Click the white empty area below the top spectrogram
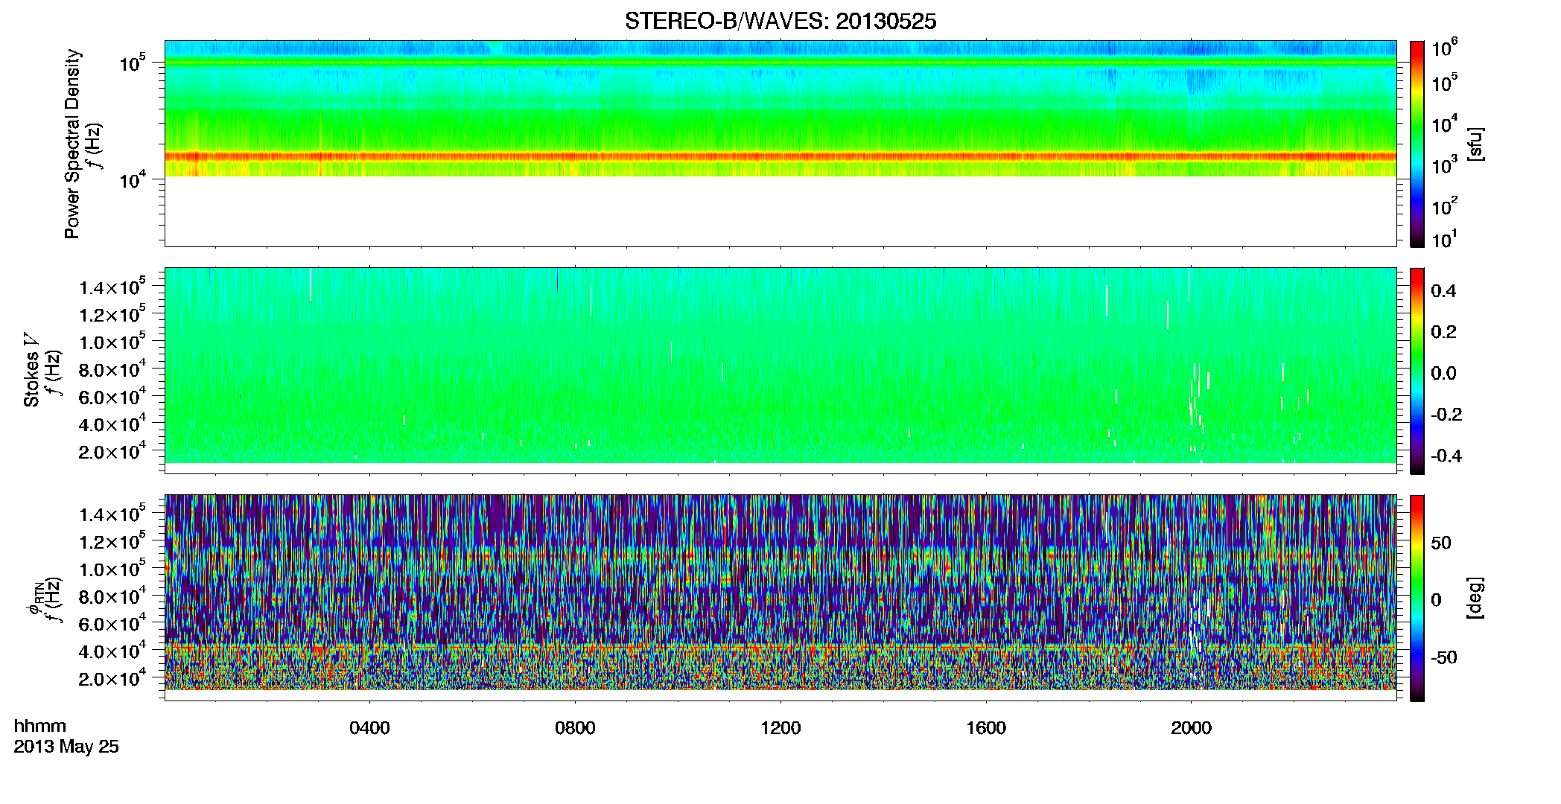This screenshot has height=804, width=1561. pyautogui.click(x=780, y=211)
